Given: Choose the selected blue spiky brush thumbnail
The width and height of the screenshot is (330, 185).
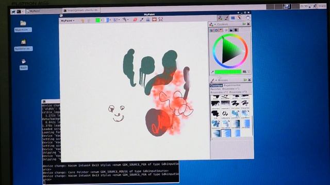Looking at the screenshot, I should point(226,133).
